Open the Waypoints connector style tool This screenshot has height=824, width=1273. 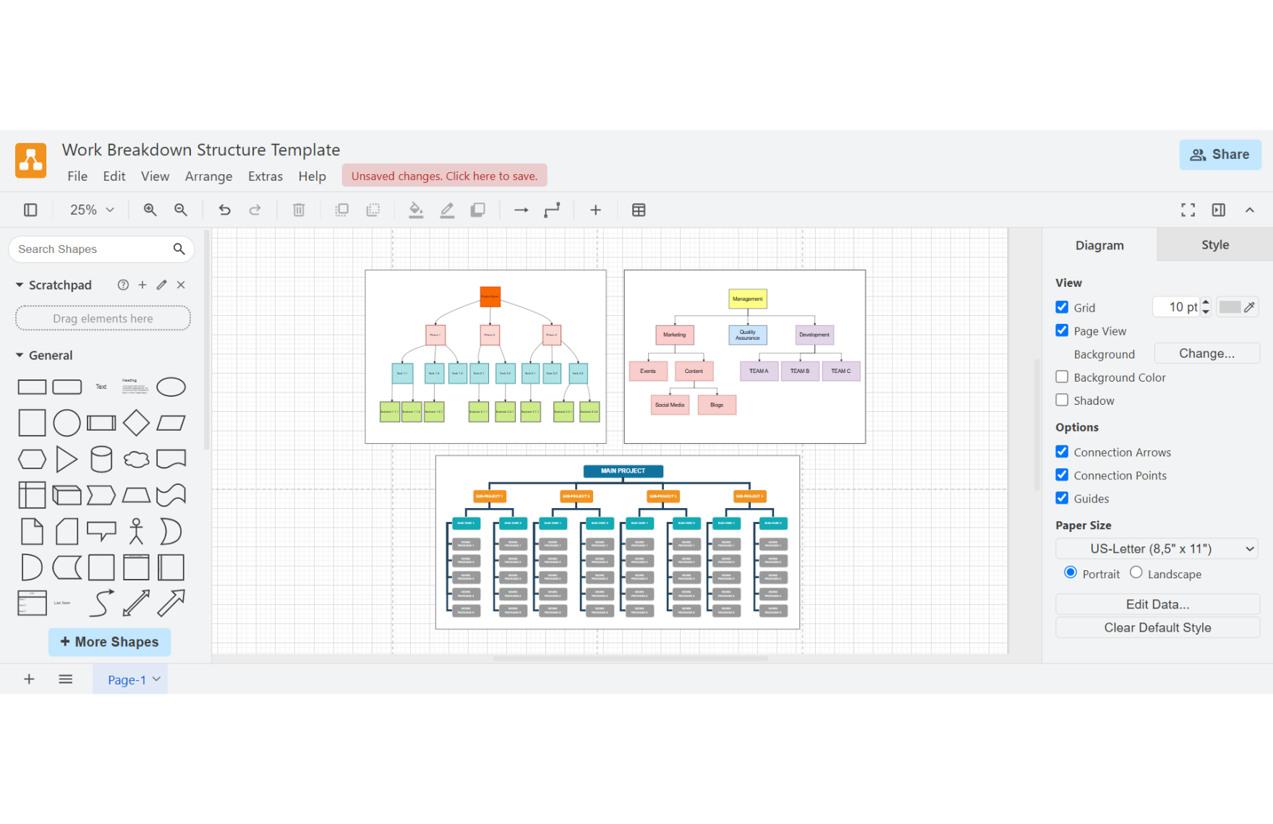552,210
